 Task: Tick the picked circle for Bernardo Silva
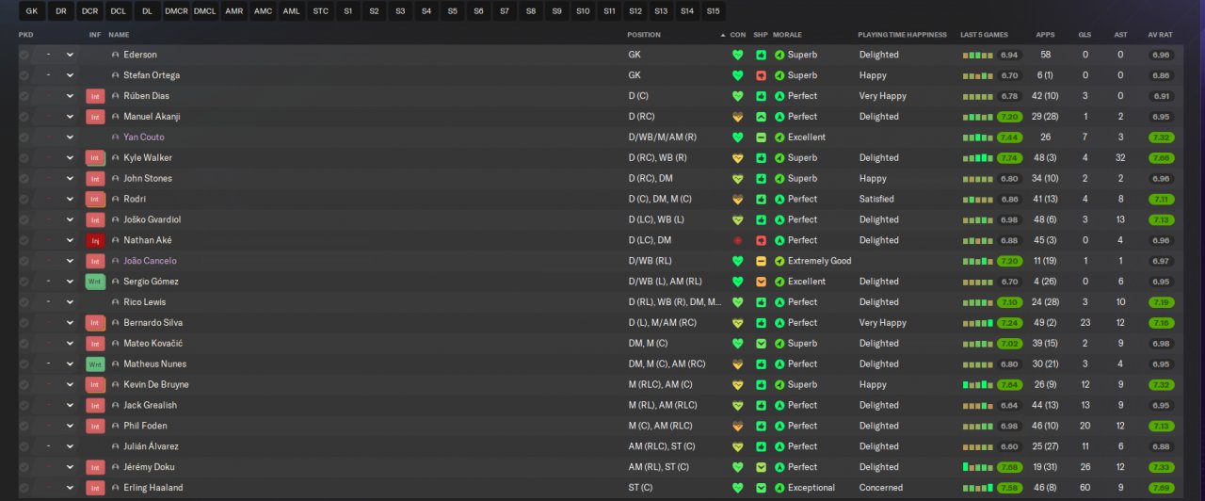24,323
